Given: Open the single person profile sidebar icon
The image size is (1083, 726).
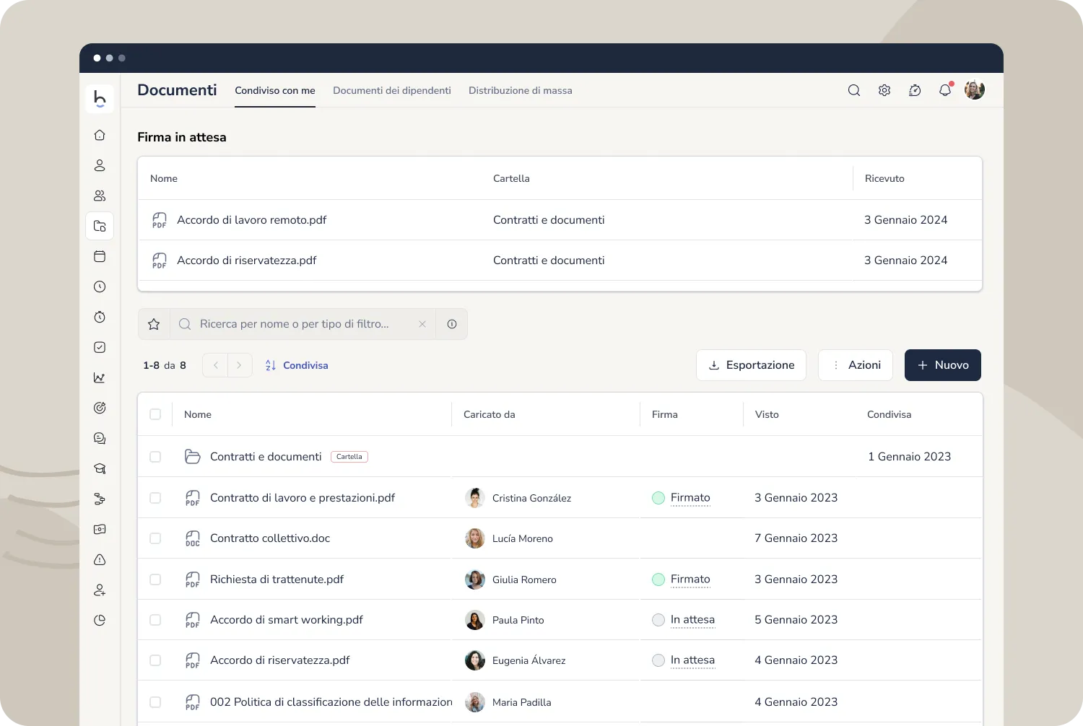Looking at the screenshot, I should (100, 165).
